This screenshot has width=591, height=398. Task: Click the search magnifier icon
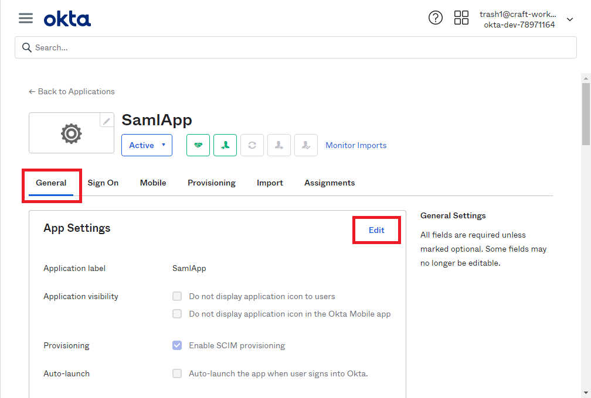tap(27, 47)
